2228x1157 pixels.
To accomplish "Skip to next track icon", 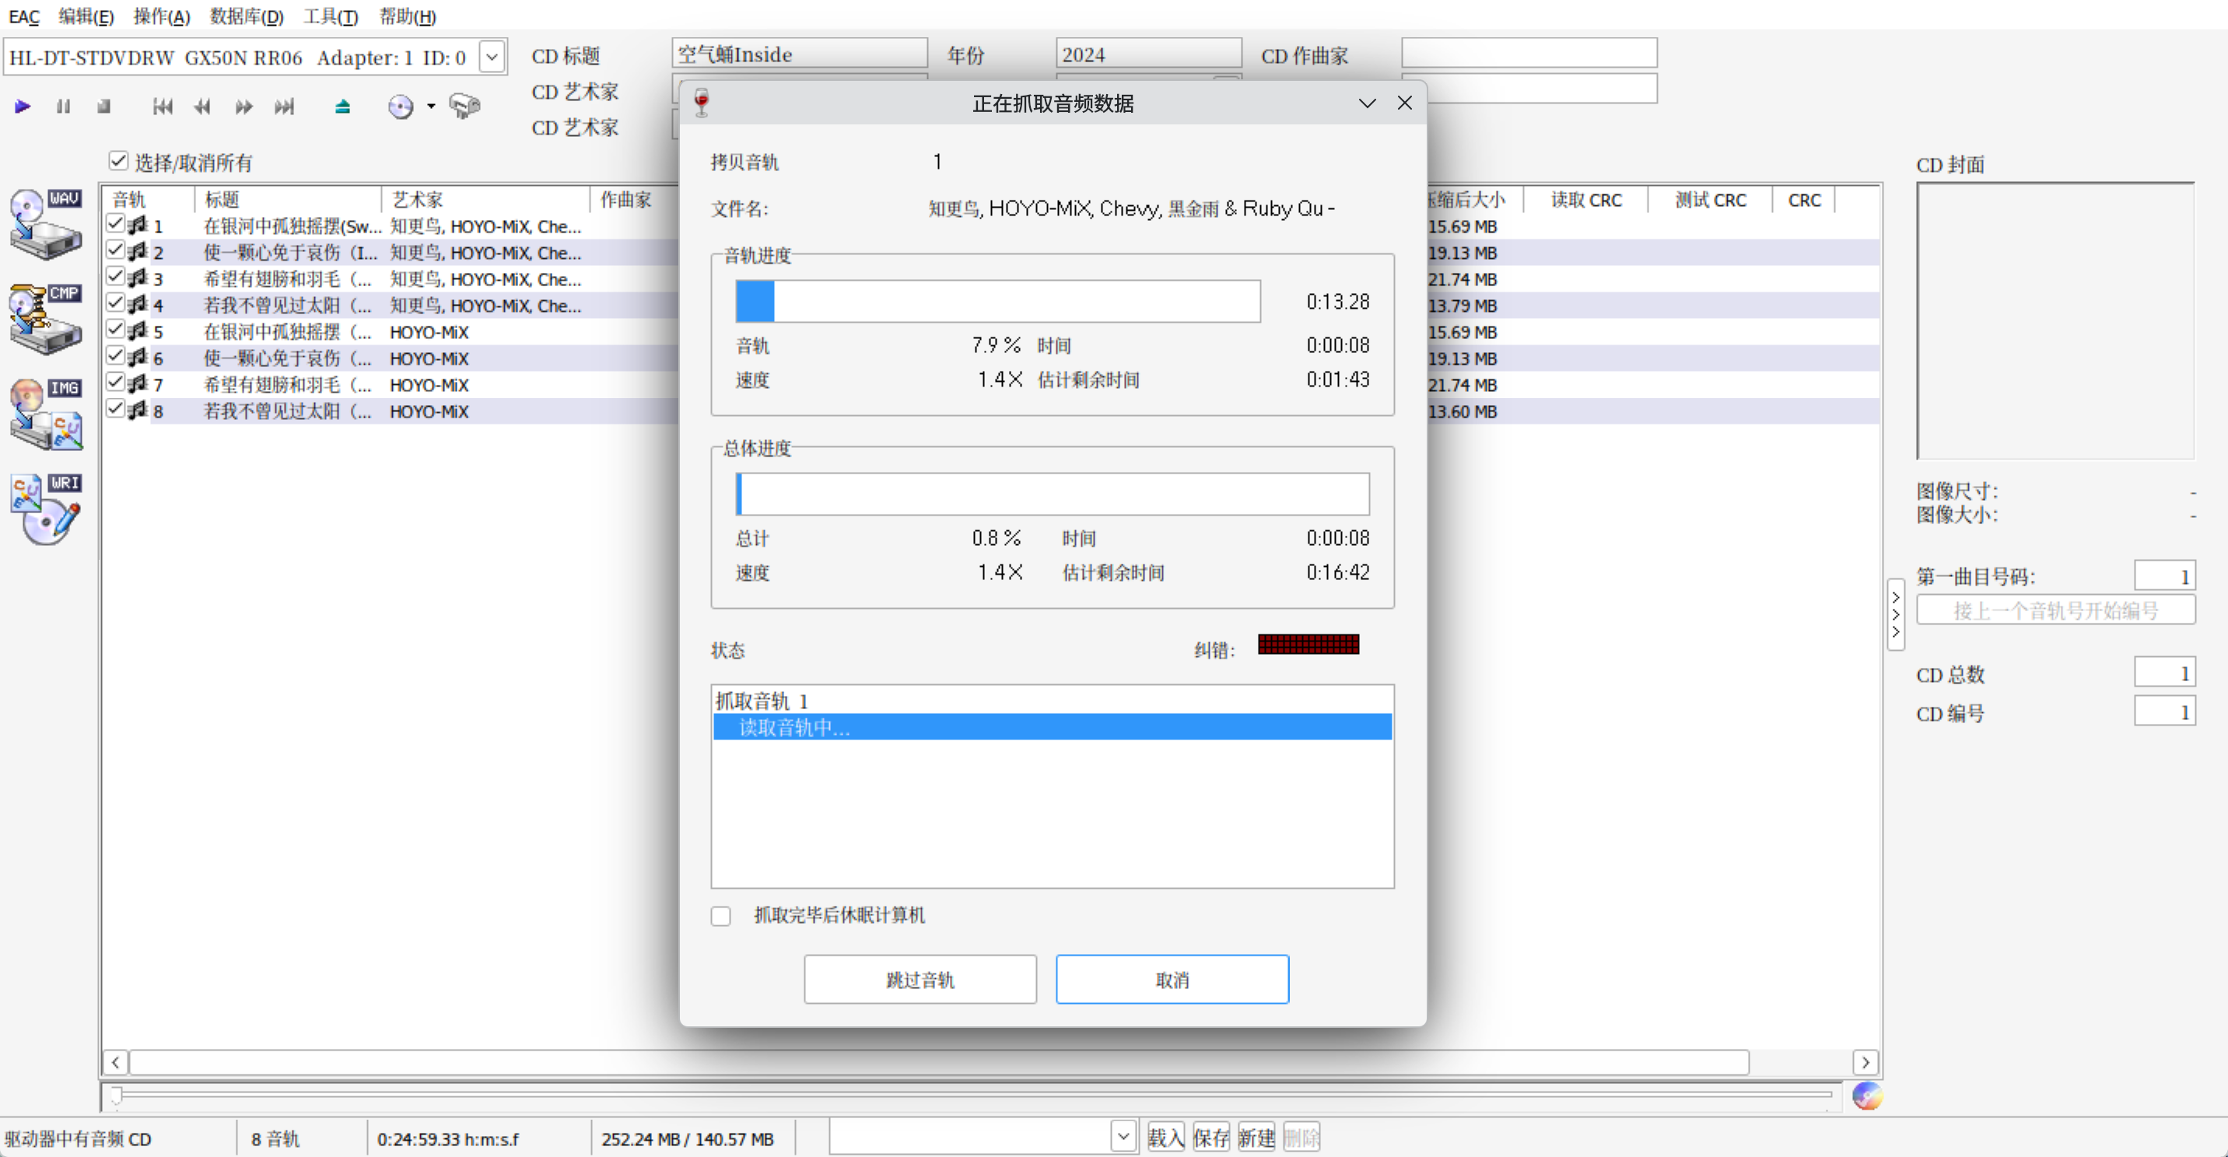I will 285,107.
